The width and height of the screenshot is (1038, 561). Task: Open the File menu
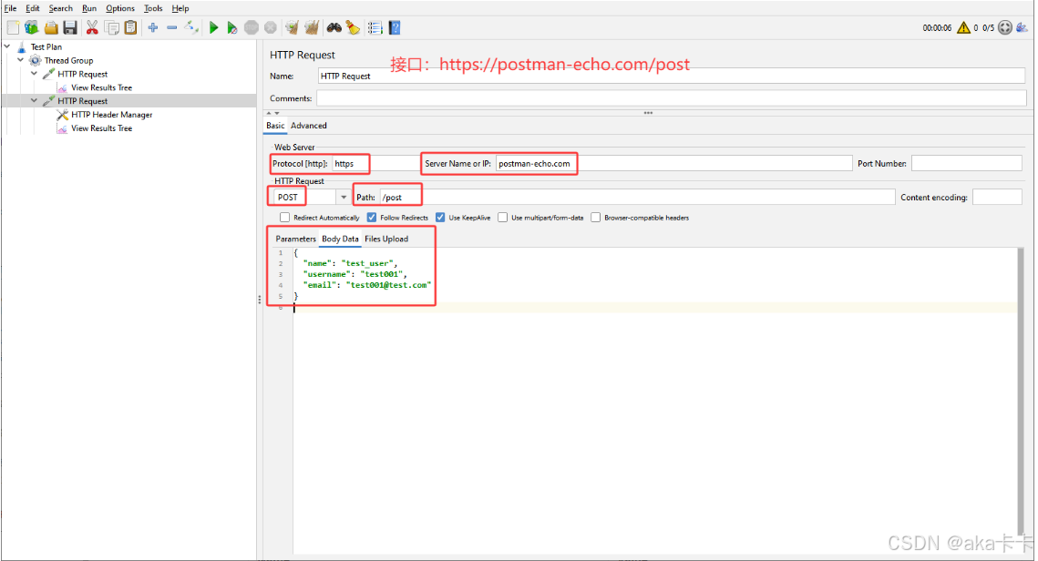point(10,8)
